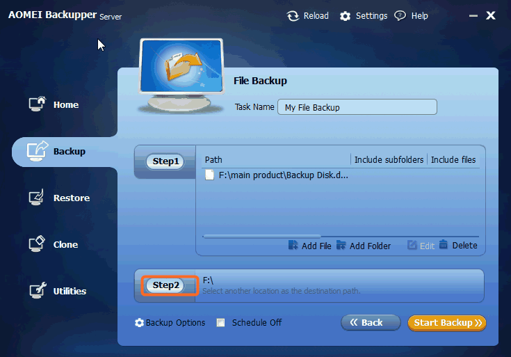The width and height of the screenshot is (511, 357).
Task: Click the Step2 button
Action: pyautogui.click(x=165, y=285)
